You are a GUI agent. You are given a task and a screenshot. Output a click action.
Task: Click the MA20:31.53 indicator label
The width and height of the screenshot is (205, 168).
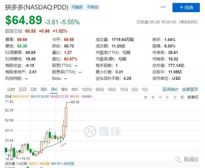[60, 97]
